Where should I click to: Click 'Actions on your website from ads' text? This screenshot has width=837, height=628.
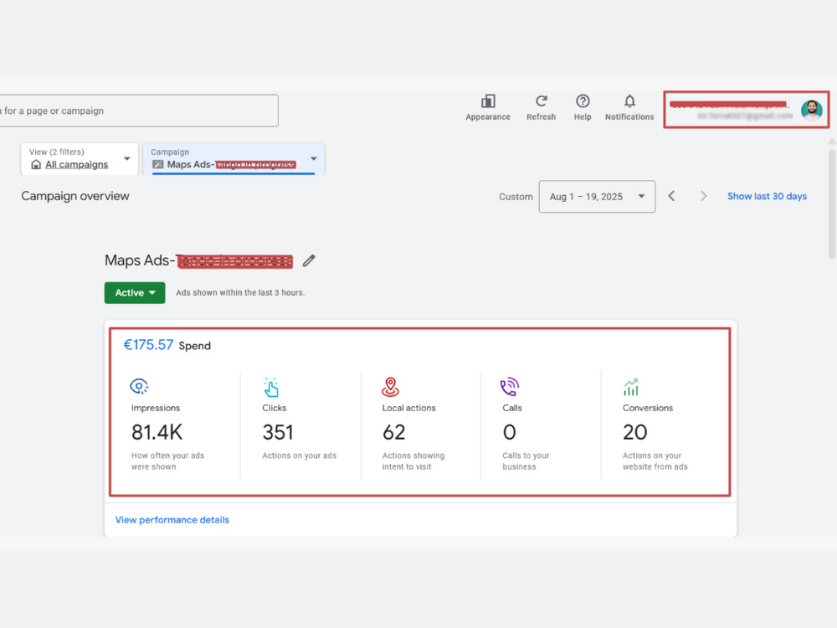655,461
